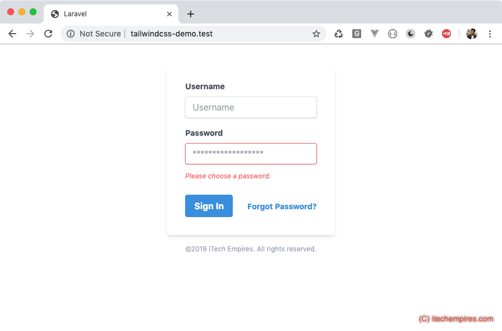Viewport: 502px width, 331px height.
Task: Click the gear-shaped extension icon
Action: pyautogui.click(x=429, y=34)
